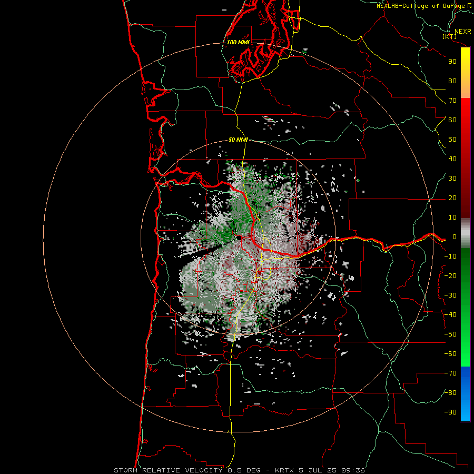Select the 60 knot scale label
This screenshot has height=474, width=474.
pos(452,120)
